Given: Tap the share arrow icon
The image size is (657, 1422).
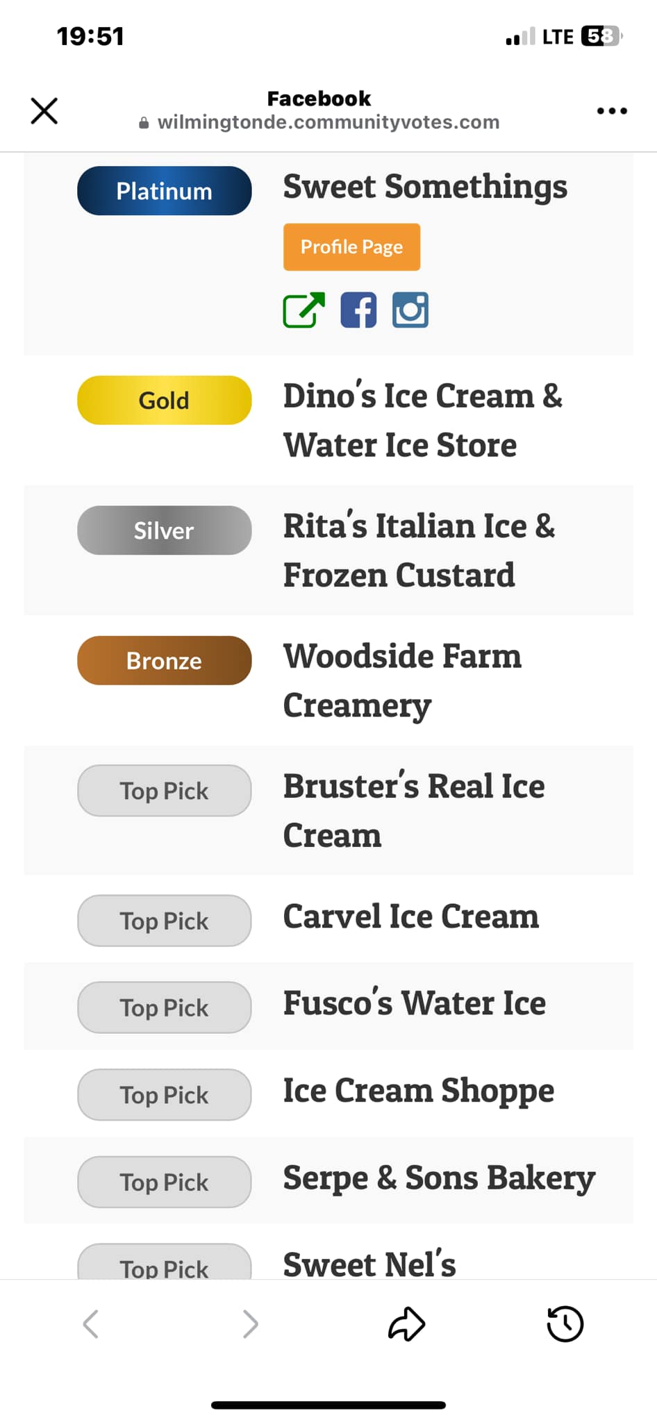Looking at the screenshot, I should pyautogui.click(x=406, y=1323).
